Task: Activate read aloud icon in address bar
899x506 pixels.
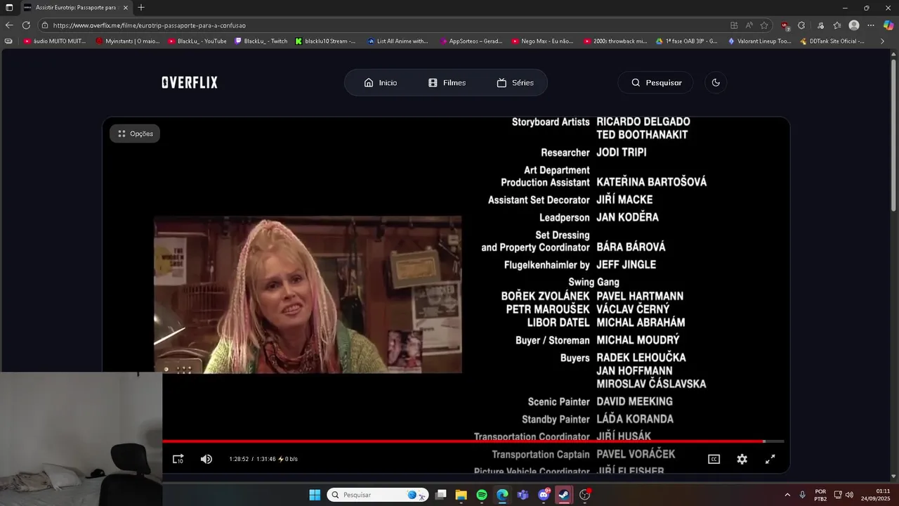Action: click(749, 25)
